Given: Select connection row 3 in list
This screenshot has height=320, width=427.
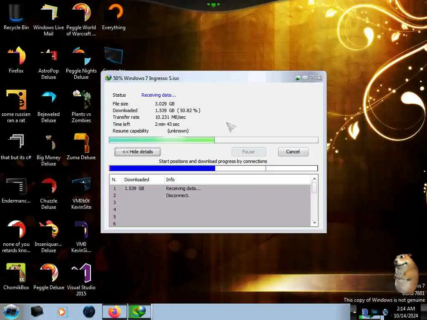Looking at the screenshot, I should [x=210, y=202].
